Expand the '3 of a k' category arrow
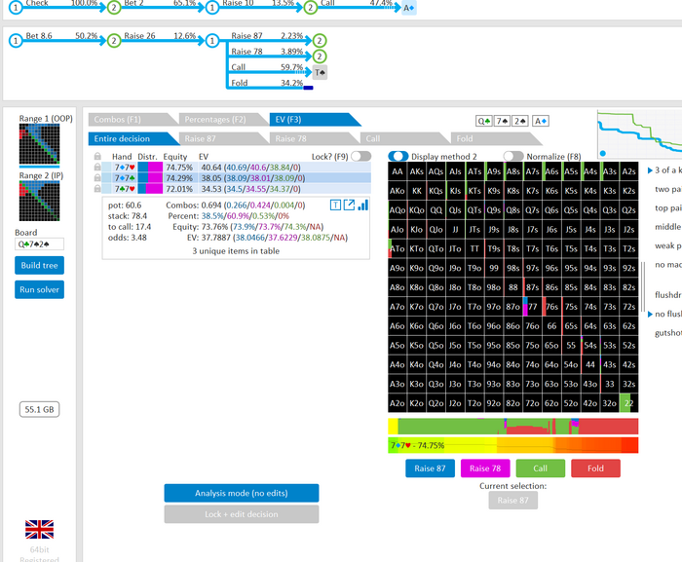The height and width of the screenshot is (562, 682). click(650, 170)
